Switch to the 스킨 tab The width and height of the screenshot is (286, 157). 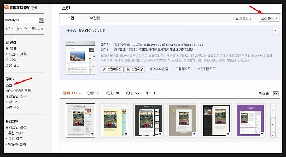coord(71,18)
